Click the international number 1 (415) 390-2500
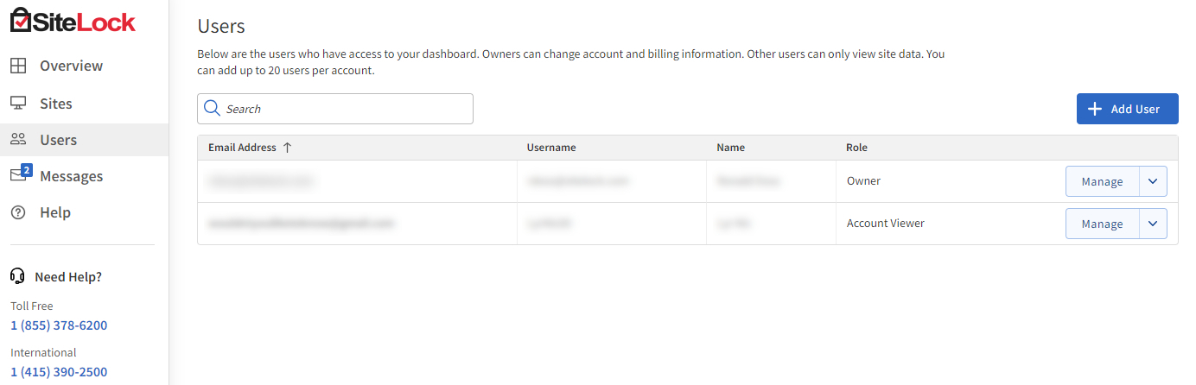1196x385 pixels. pos(59,372)
